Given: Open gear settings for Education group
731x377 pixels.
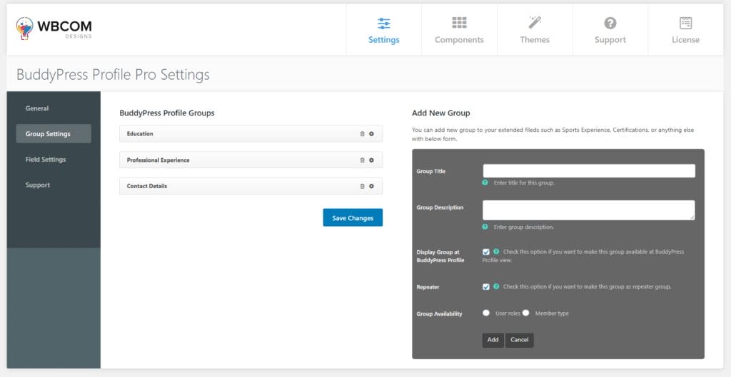Looking at the screenshot, I should pos(371,134).
